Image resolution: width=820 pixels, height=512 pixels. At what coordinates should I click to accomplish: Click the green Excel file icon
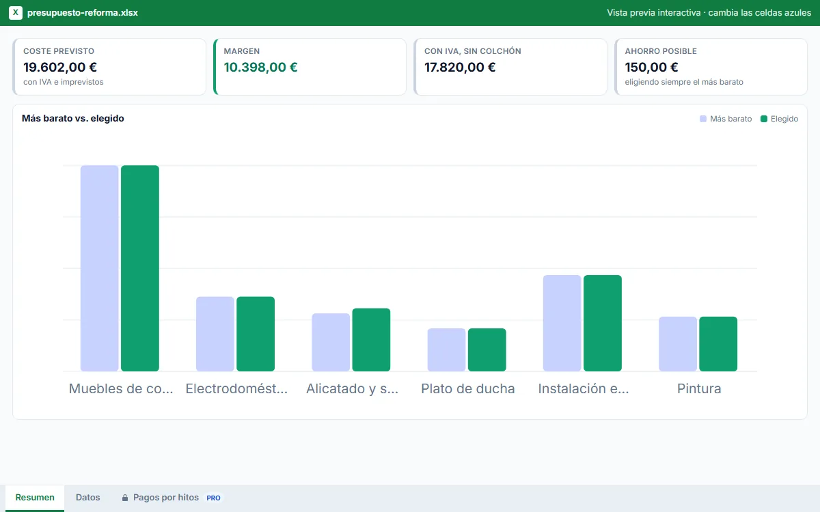click(16, 13)
